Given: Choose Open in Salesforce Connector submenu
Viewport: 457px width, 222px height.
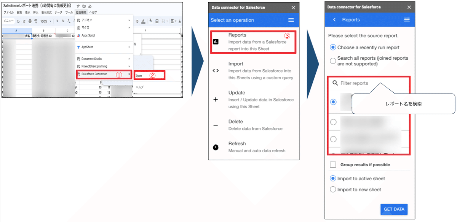Looking at the screenshot, I should 149,76.
